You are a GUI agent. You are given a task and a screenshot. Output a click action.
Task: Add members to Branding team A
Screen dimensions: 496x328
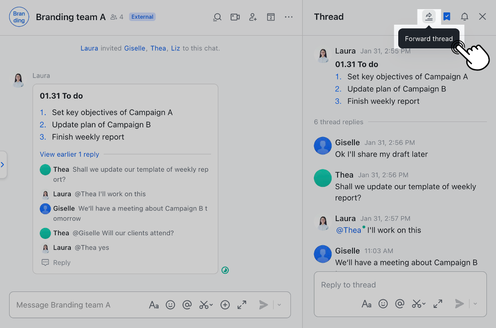253,17
